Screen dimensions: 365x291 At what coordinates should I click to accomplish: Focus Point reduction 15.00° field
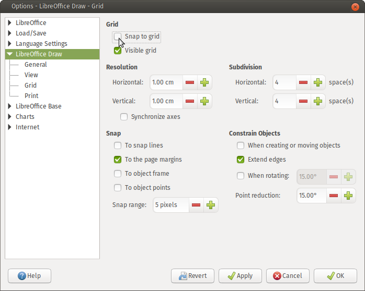(312, 196)
